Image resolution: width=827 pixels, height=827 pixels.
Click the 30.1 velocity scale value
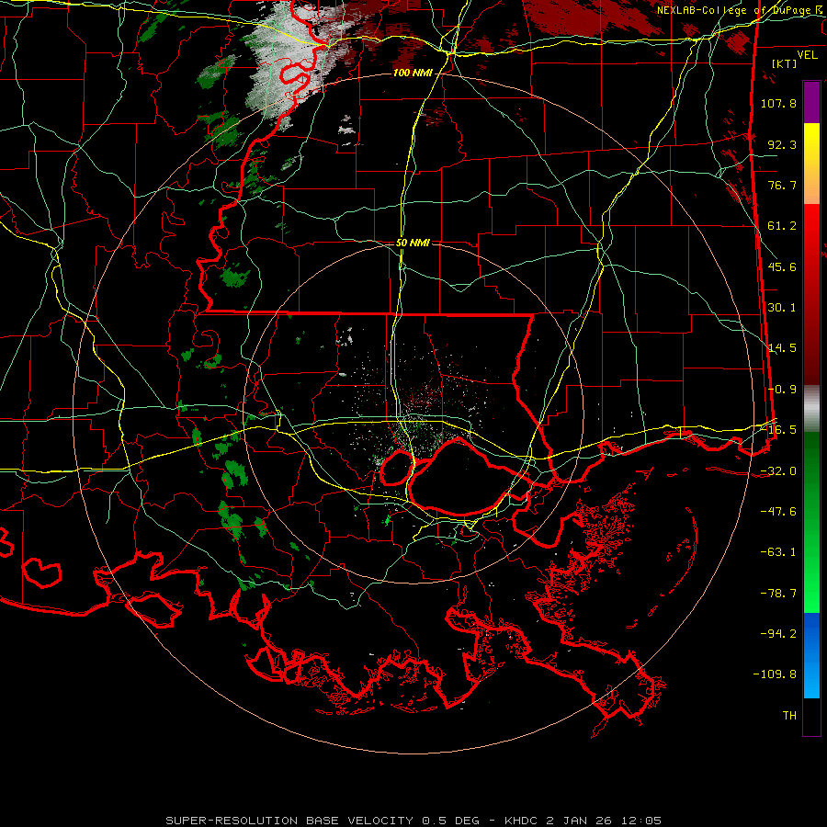pos(782,308)
